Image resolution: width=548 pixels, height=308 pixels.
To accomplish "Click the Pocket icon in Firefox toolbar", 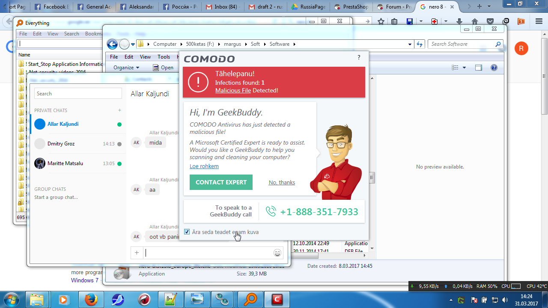I will tap(490, 21).
